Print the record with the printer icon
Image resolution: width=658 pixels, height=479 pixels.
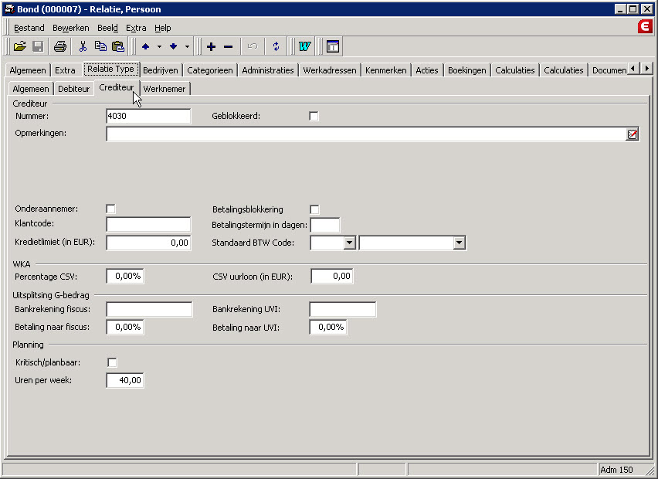tap(60, 46)
